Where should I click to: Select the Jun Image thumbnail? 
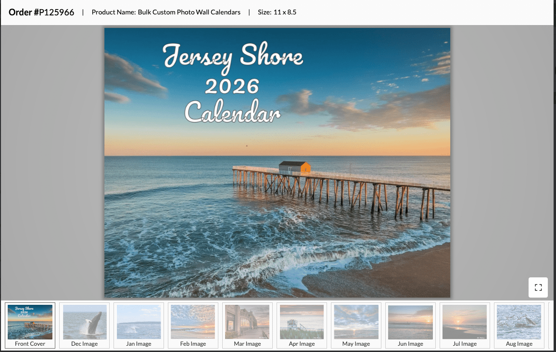click(x=410, y=322)
